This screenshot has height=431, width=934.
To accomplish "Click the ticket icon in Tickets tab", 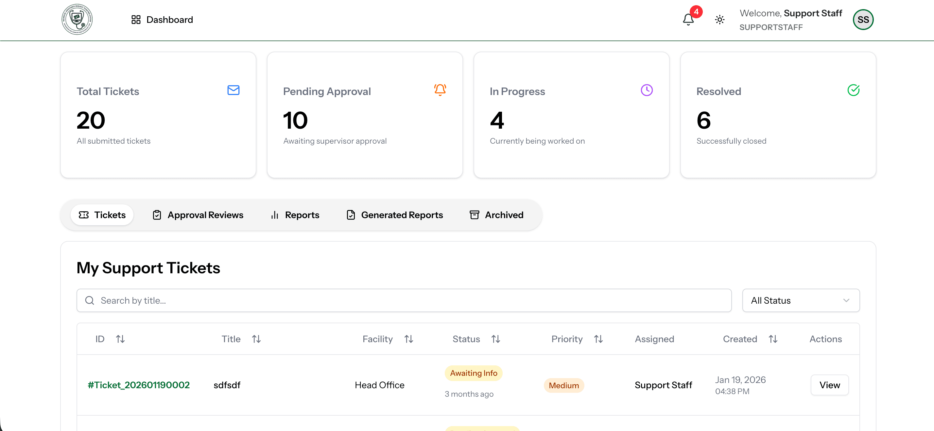I will (84, 215).
